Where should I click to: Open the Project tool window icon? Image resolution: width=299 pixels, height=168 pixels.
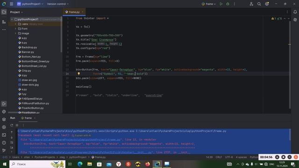tap(4, 12)
